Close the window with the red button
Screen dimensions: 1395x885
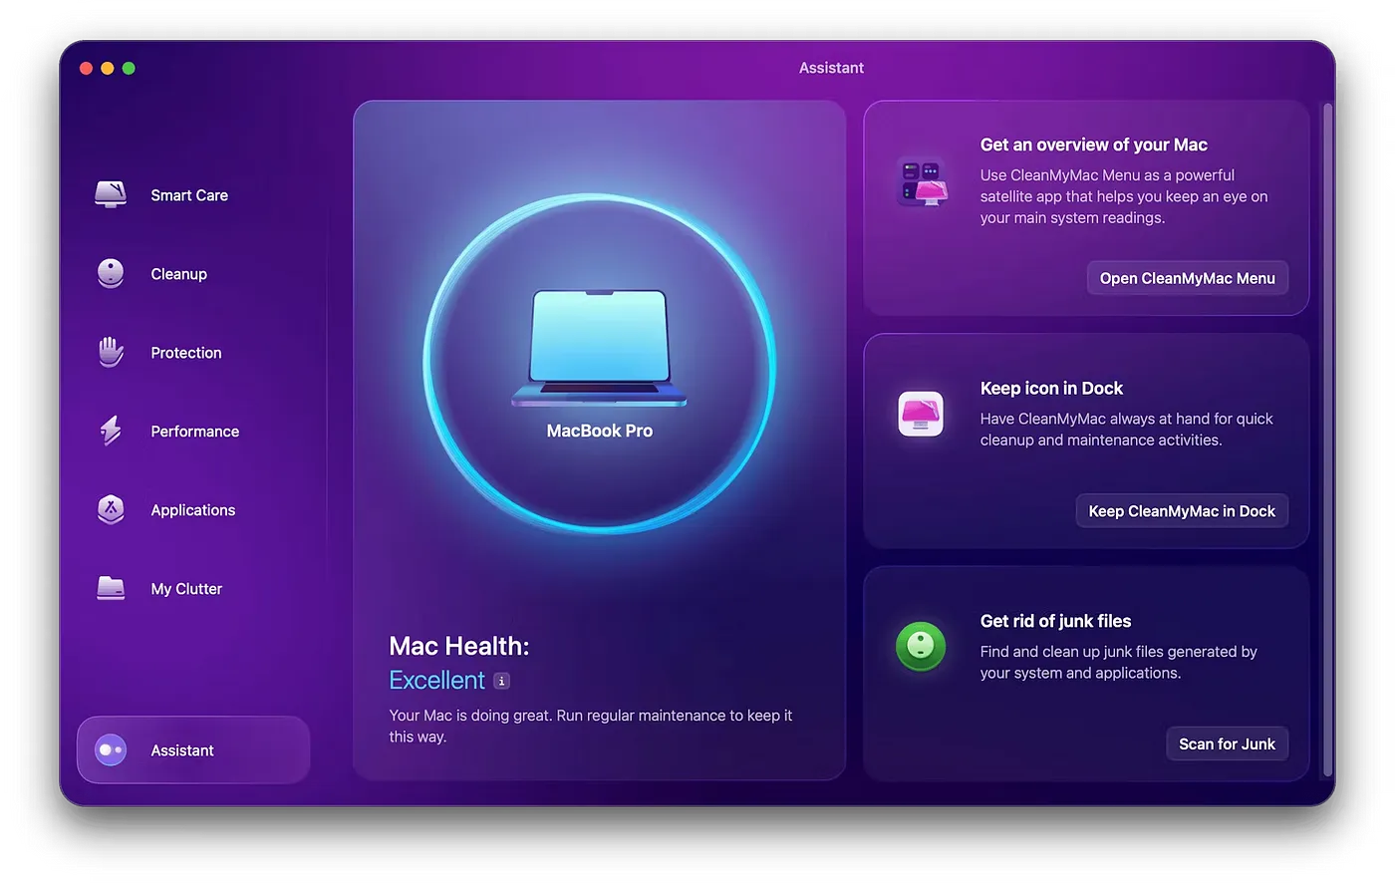coord(86,68)
